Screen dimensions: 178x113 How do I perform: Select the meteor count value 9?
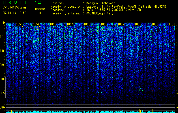tap(40, 13)
